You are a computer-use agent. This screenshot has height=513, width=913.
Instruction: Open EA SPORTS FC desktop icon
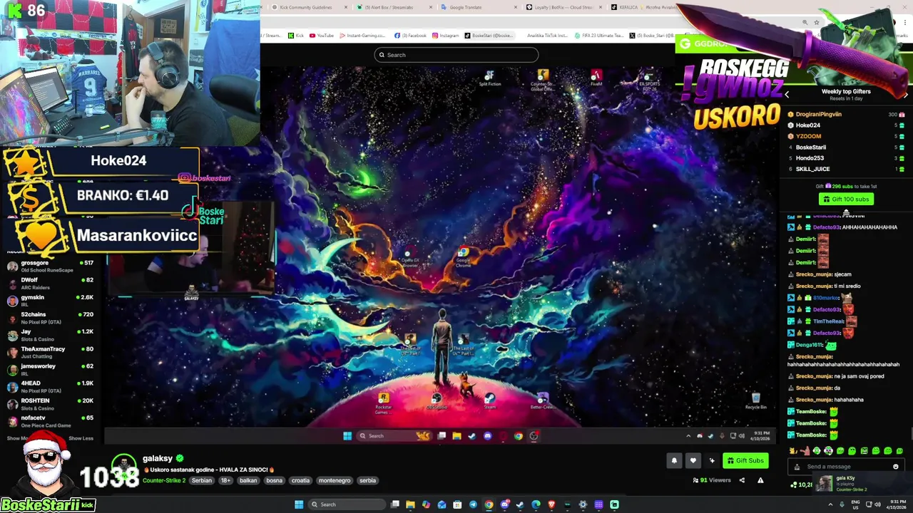[x=649, y=78]
